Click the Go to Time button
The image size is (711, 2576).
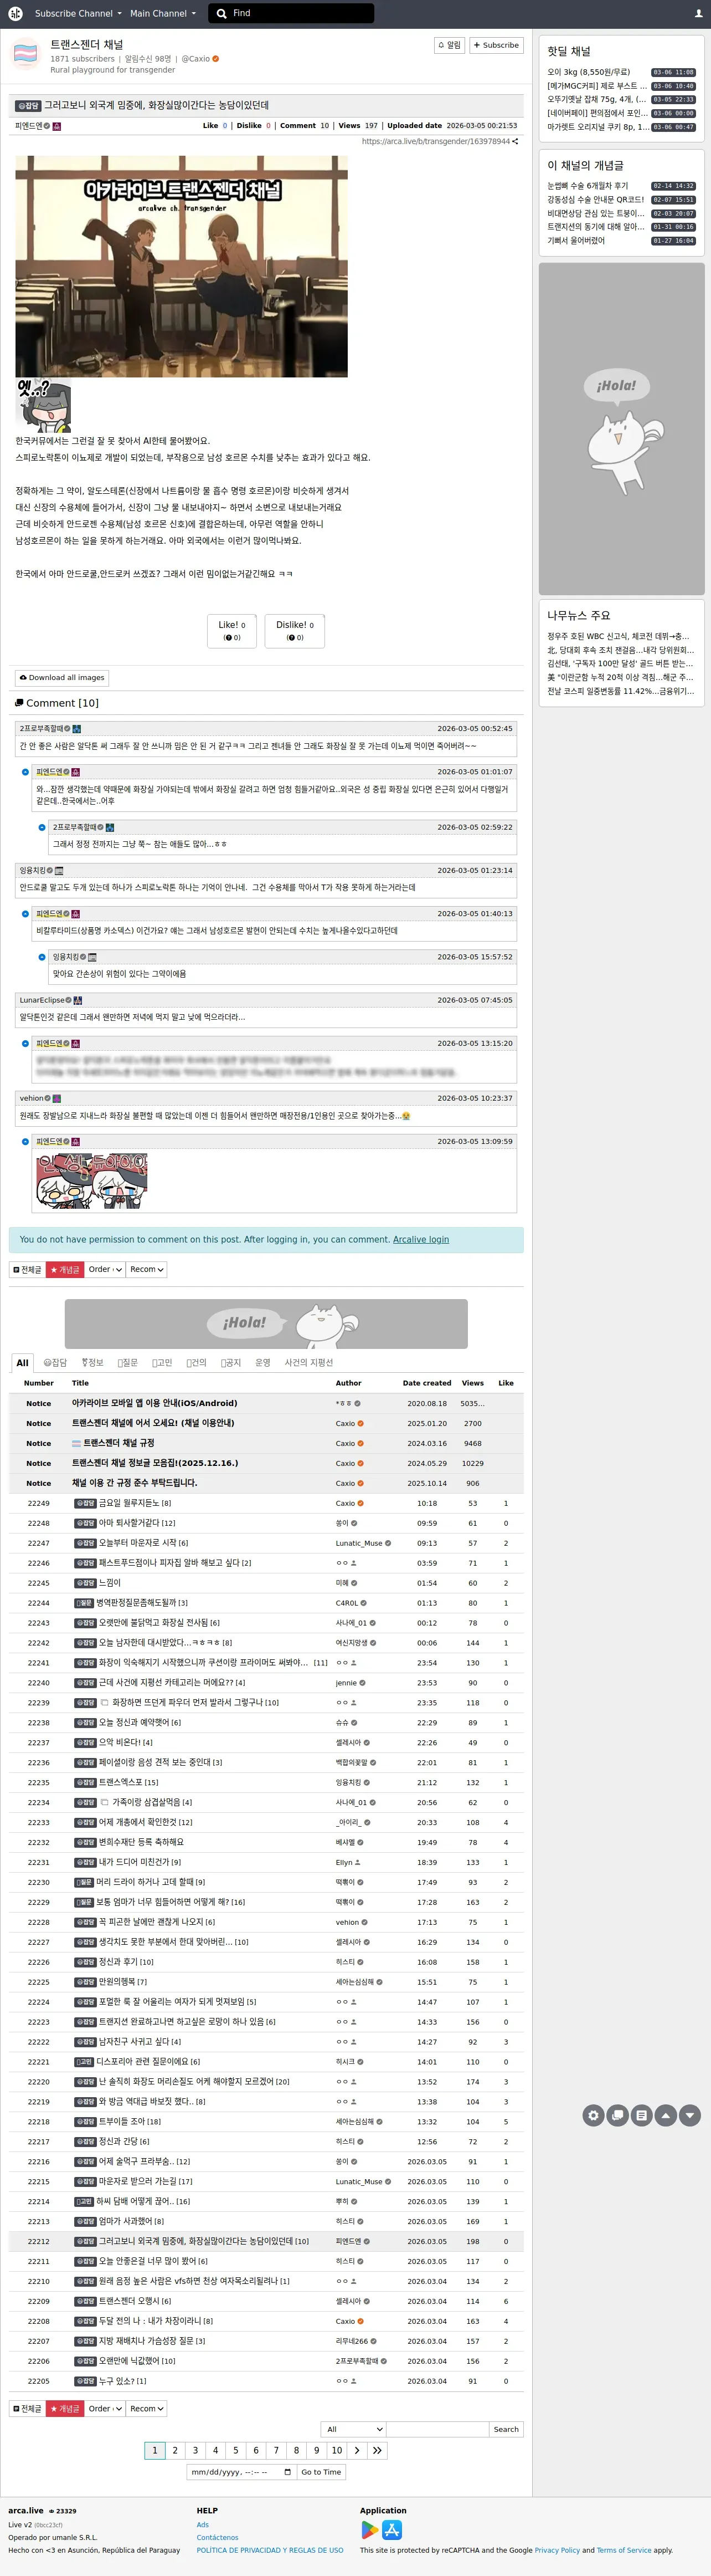click(322, 2472)
